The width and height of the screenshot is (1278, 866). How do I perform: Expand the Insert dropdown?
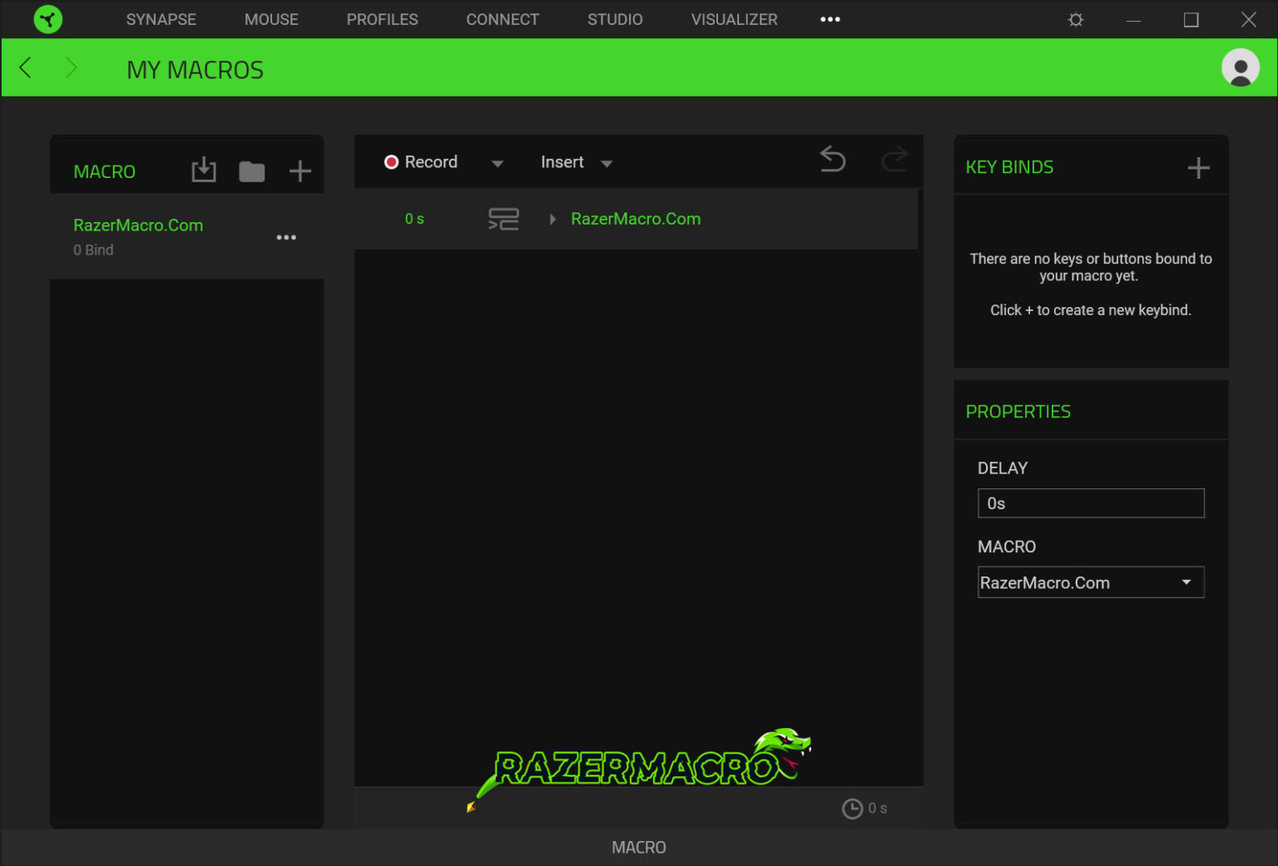tap(607, 163)
